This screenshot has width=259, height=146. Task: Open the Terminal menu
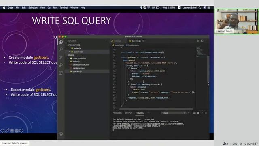pos(64,8)
